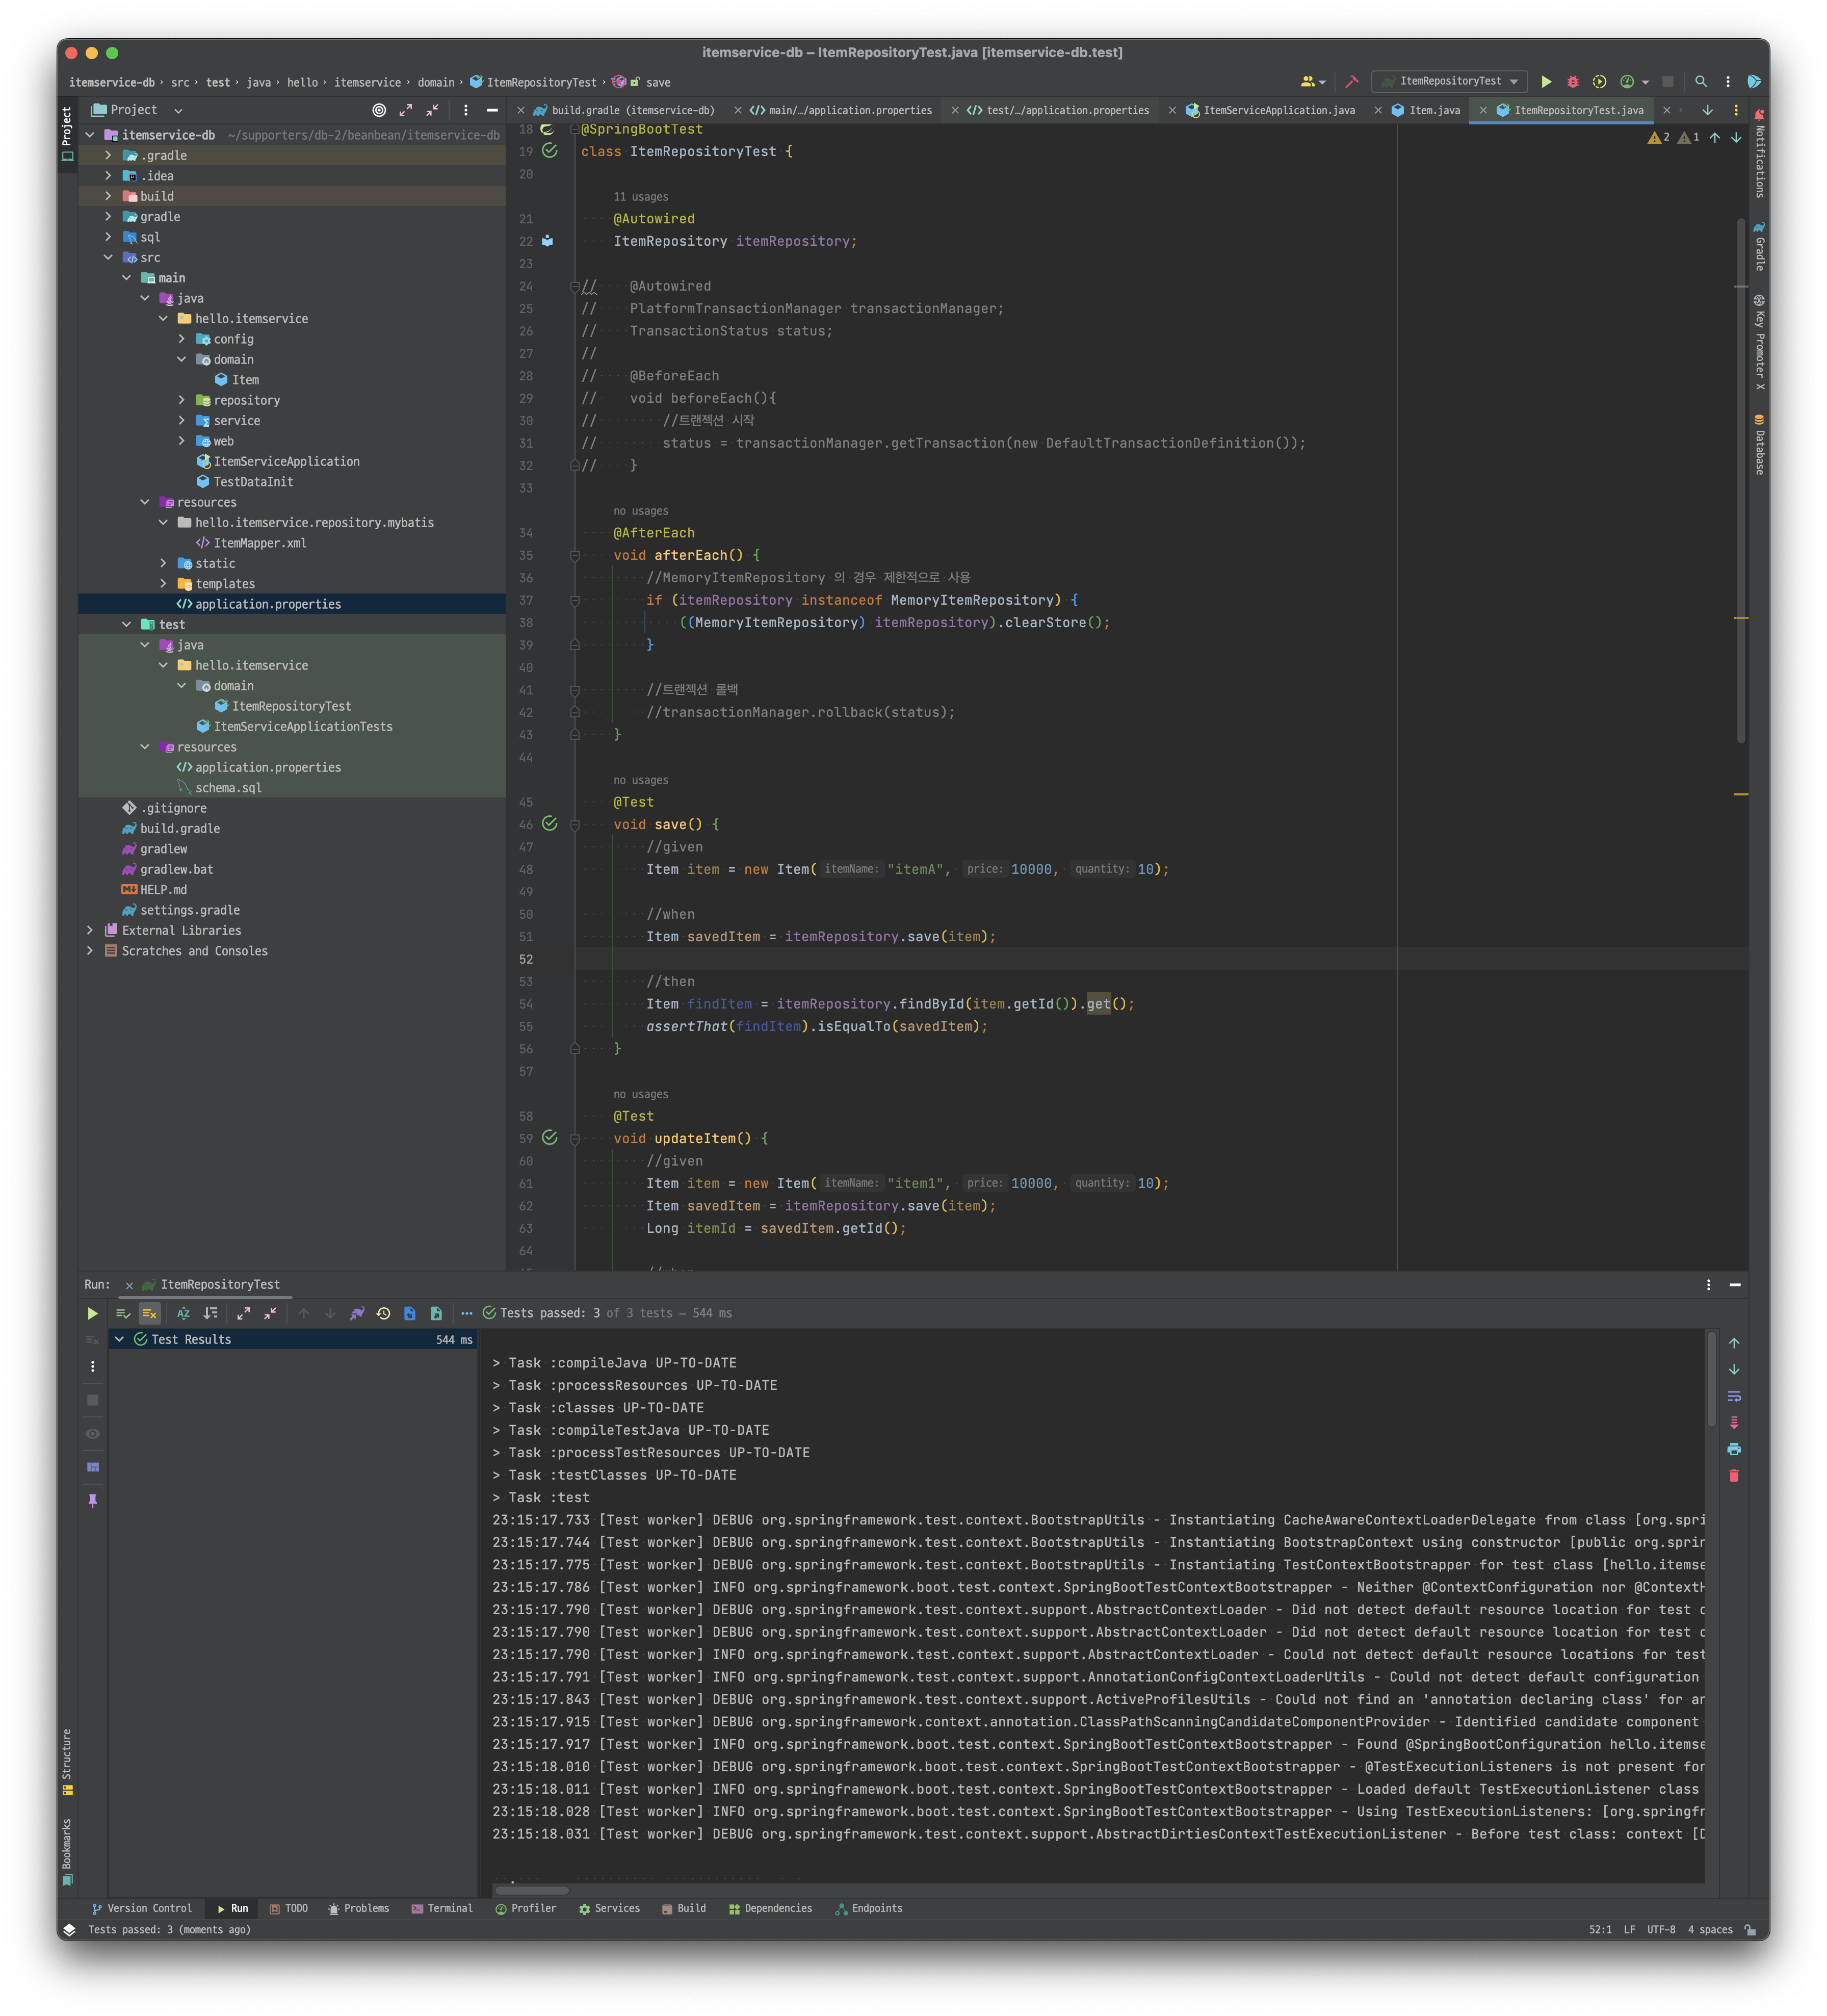Screen dimensions: 1827x2016
Task: Toggle the layout icon in Run left strip
Action: point(93,1467)
